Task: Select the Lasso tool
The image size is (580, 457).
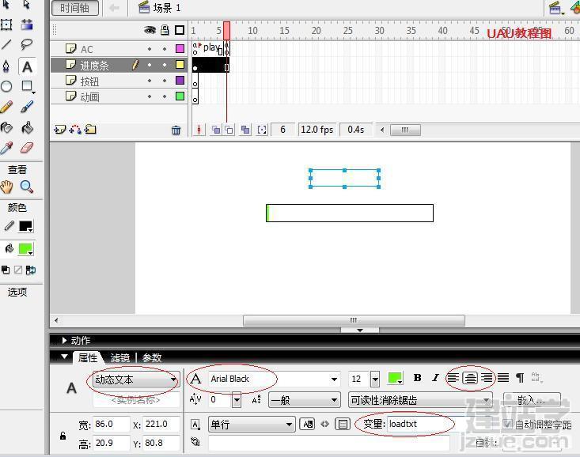Action: tap(27, 44)
